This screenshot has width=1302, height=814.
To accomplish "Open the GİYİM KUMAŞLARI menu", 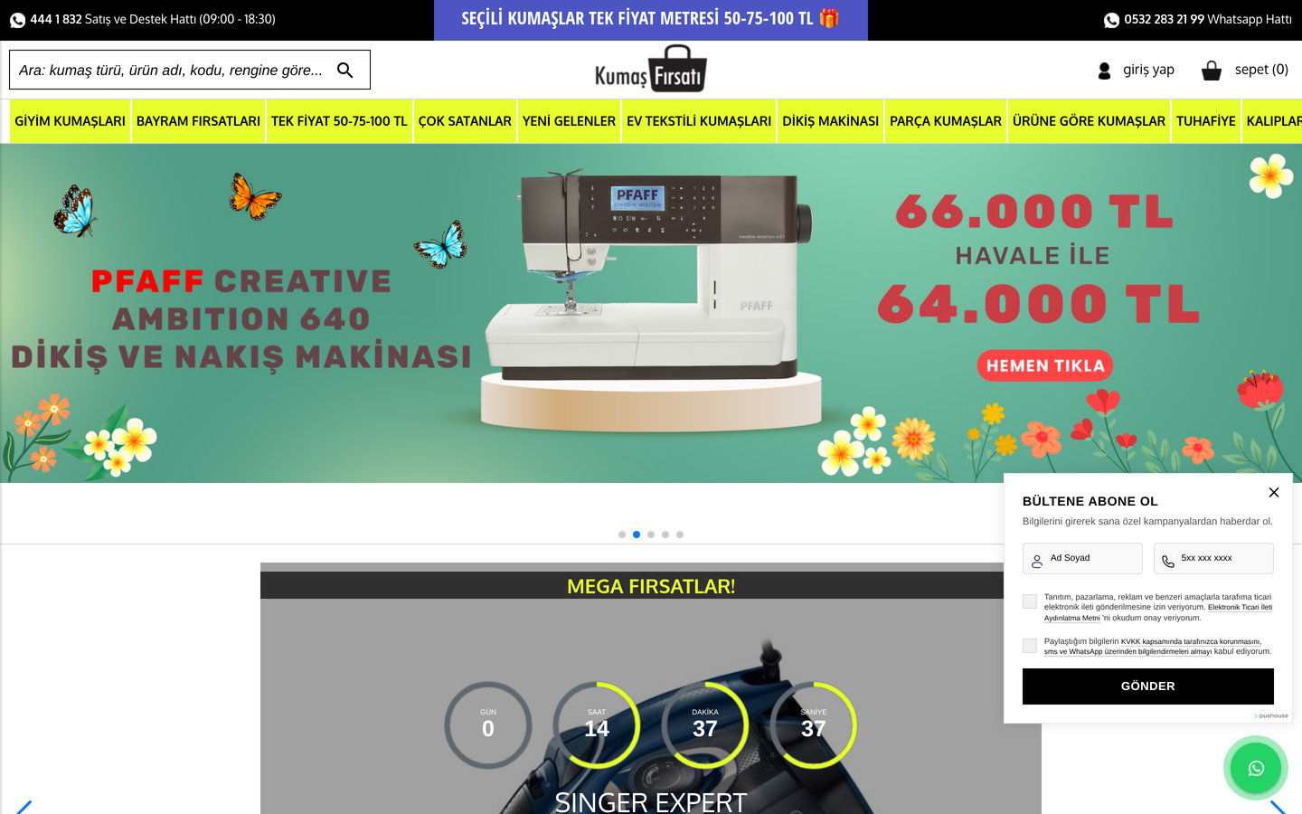I will [x=70, y=121].
